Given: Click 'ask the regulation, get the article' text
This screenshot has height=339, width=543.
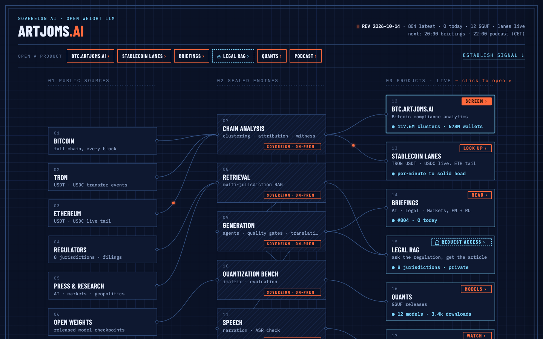Looking at the screenshot, I should click(439, 257).
